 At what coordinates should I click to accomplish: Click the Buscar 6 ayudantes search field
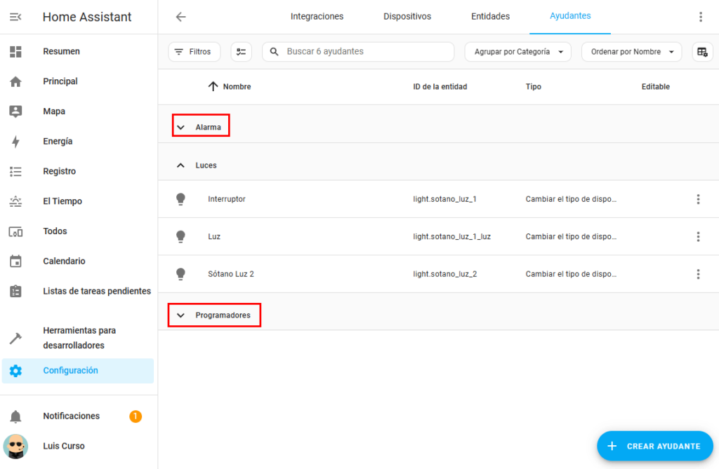[x=365, y=52]
